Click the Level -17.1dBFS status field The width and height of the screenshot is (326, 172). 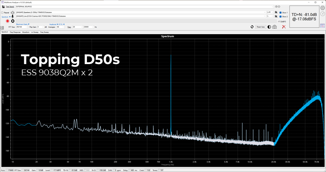tap(56, 170)
